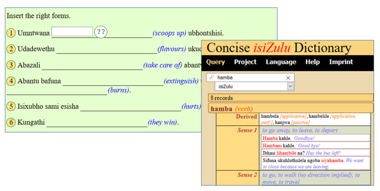Click the answer input field after Umntwana
The image size is (380, 191).
tap(72, 31)
